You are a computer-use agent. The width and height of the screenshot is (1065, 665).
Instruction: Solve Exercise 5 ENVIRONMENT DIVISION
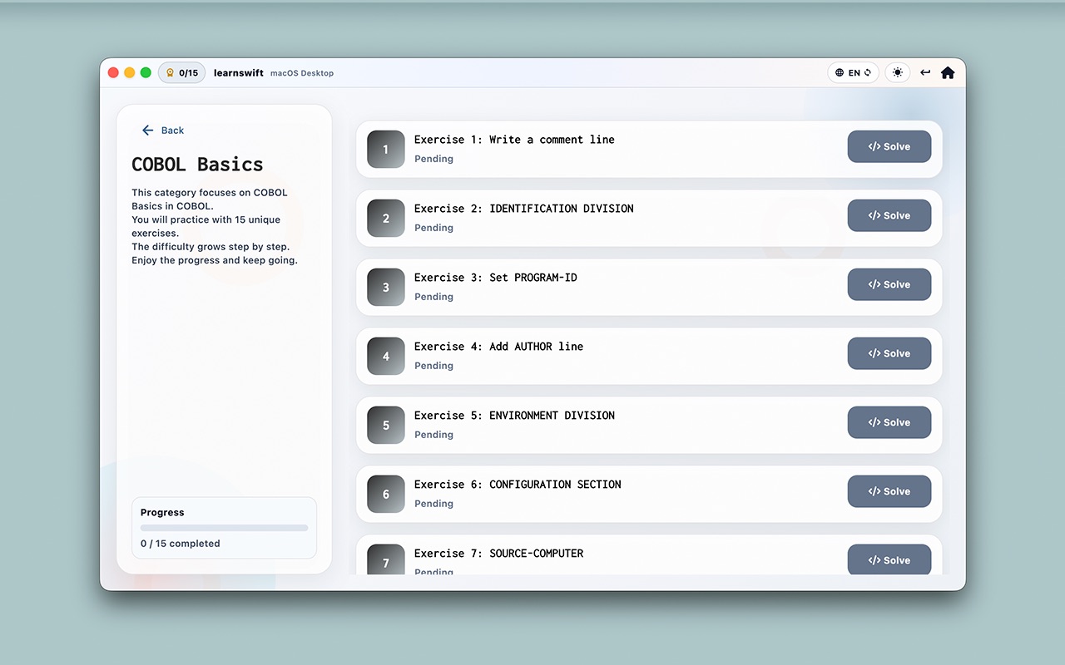pyautogui.click(x=889, y=422)
